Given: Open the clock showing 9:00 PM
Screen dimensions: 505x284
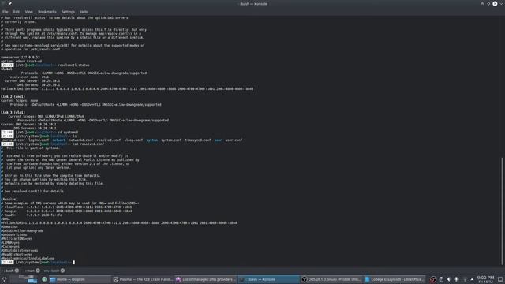Looking at the screenshot, I should pos(485,279).
